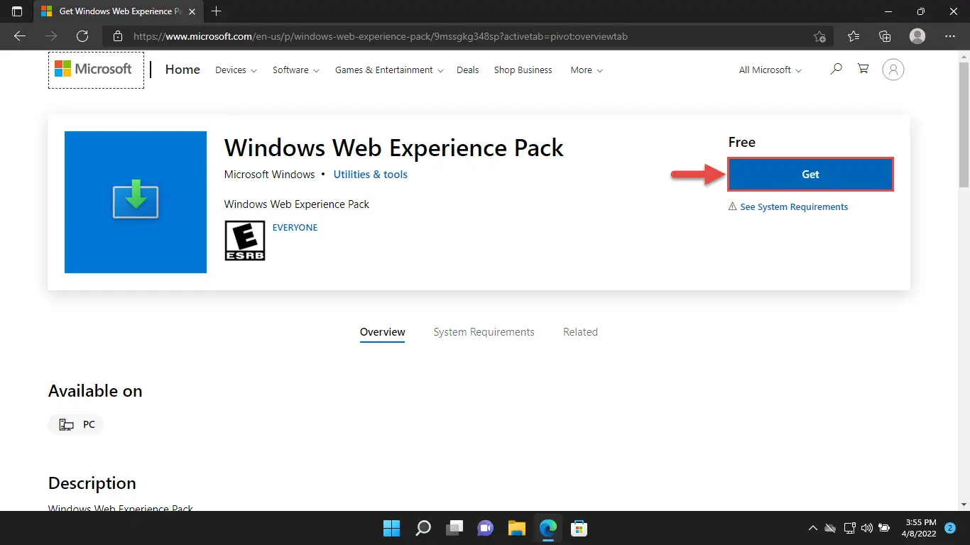Select the Overview tab
The height and width of the screenshot is (545, 970).
tap(383, 332)
